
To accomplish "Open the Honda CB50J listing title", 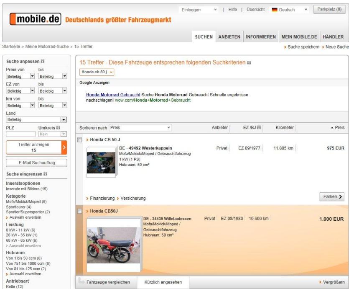I will pyautogui.click(x=104, y=211).
